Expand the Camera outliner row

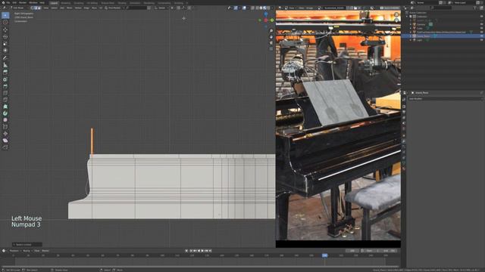point(411,24)
